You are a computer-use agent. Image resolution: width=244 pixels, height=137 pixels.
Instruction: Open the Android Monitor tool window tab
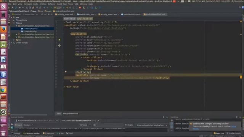pyautogui.click(x=31, y=133)
